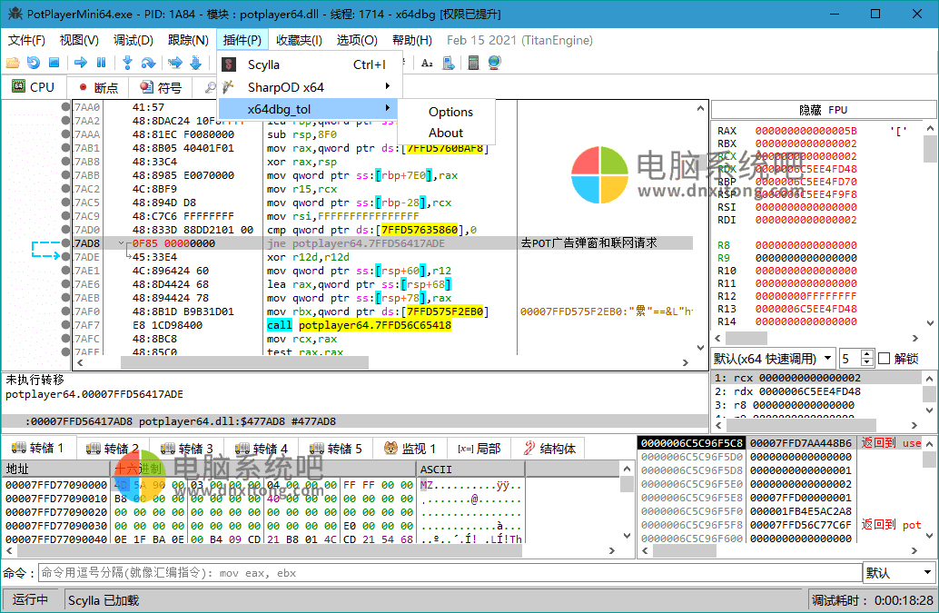Expand the SharpOD x64 submenu arrow

tap(388, 86)
